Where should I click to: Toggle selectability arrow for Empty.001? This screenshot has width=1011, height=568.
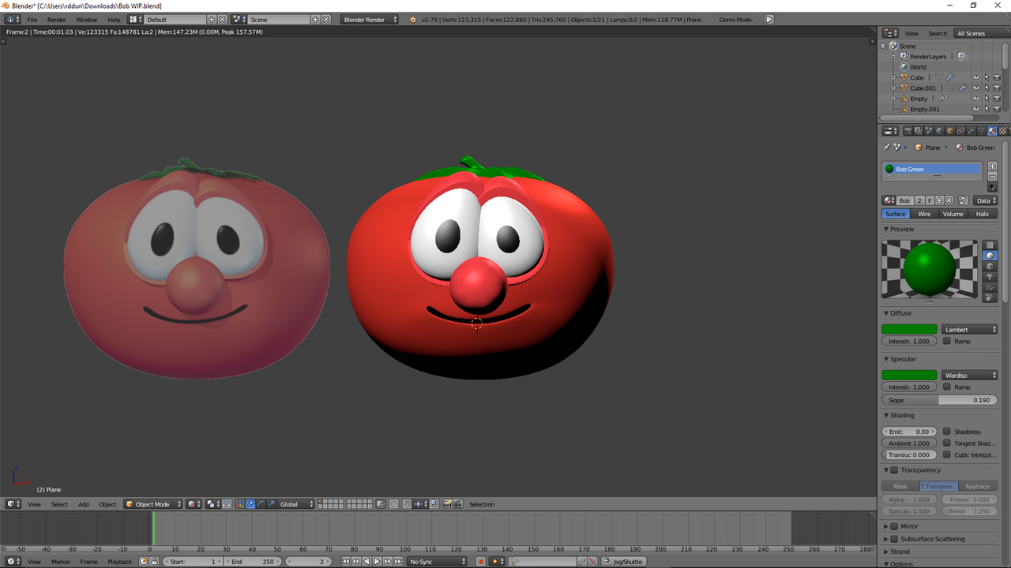pyautogui.click(x=986, y=109)
